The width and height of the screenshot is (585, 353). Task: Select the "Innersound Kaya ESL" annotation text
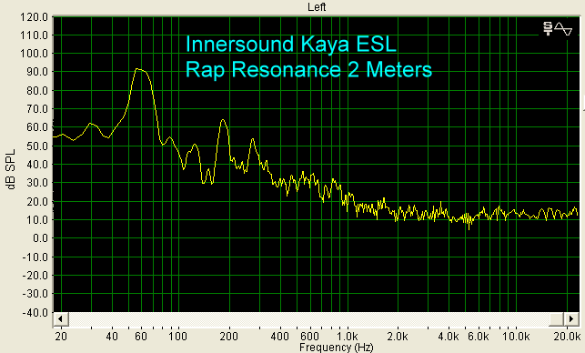(290, 44)
